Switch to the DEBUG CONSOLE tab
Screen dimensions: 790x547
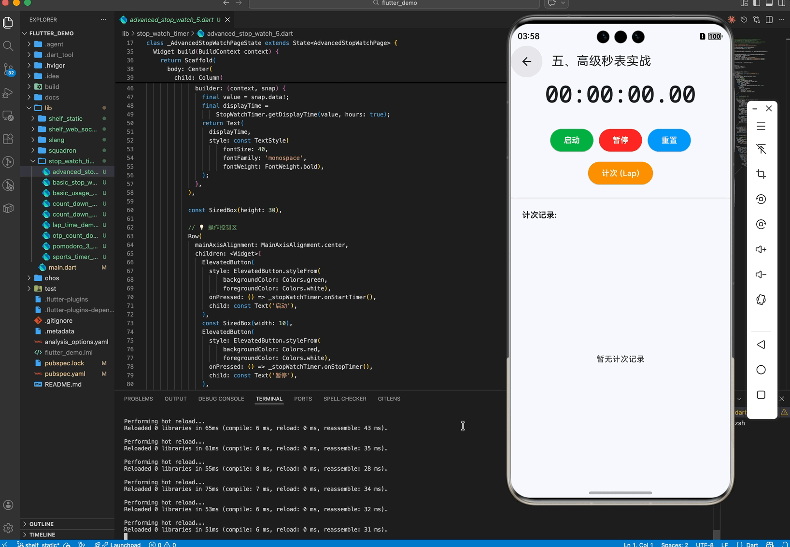point(221,399)
